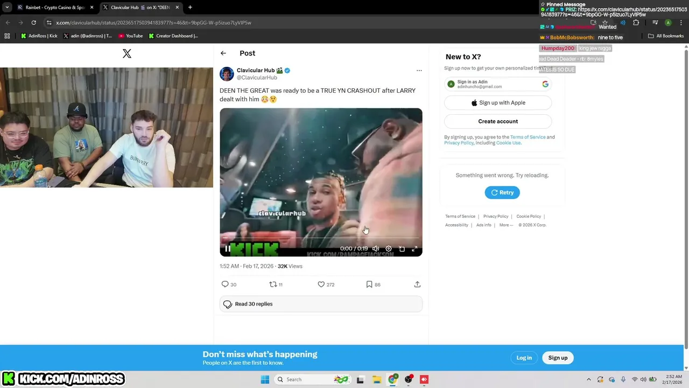Open the media controls icon in Chrome toolbar
The width and height of the screenshot is (689, 388).
coord(655,23)
